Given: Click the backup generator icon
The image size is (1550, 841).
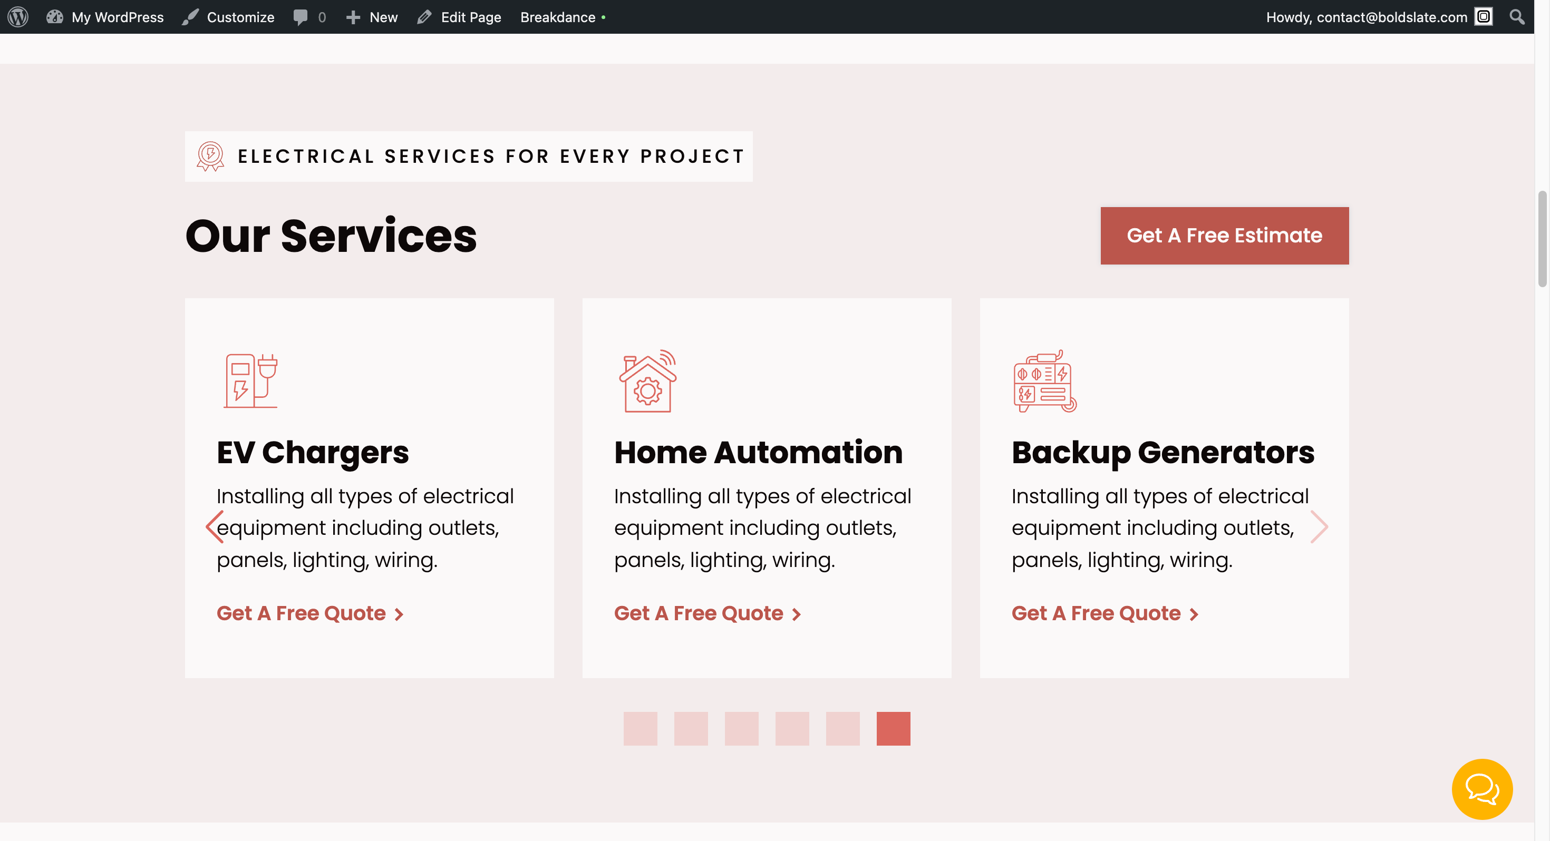Looking at the screenshot, I should coord(1044,381).
